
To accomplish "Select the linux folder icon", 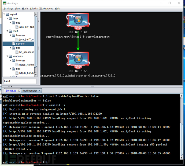I will [10, 19].
